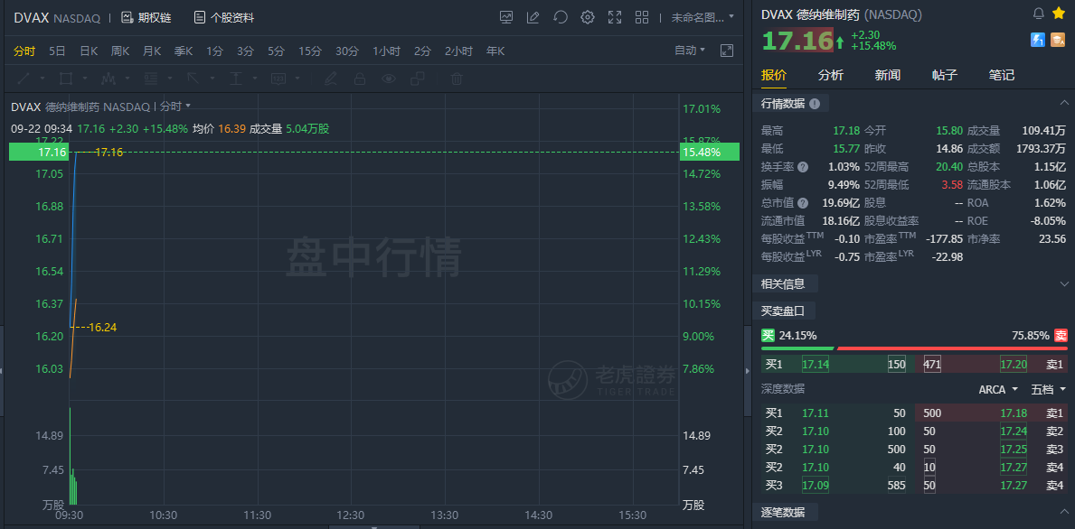Screen dimensions: 1075x529
Task: Open the 报价 tab
Action: 774,75
